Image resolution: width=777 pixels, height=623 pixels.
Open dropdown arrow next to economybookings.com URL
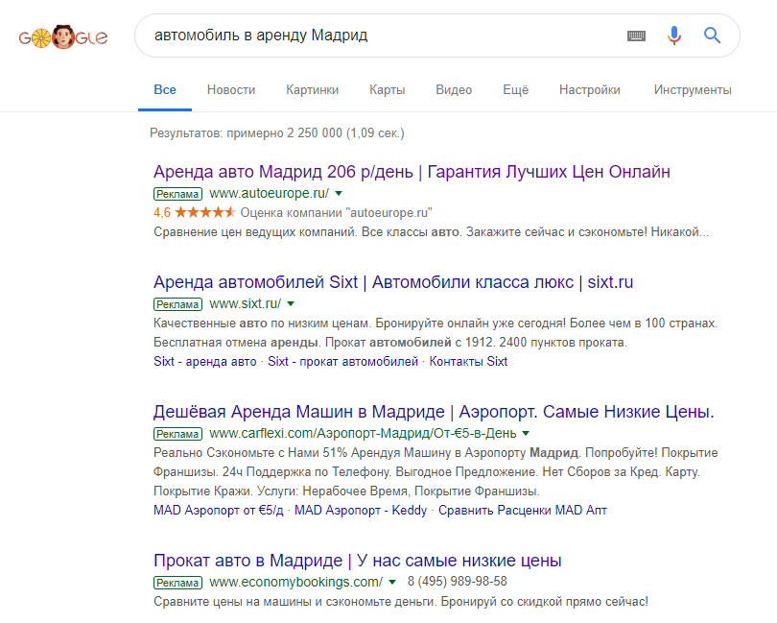(x=392, y=583)
